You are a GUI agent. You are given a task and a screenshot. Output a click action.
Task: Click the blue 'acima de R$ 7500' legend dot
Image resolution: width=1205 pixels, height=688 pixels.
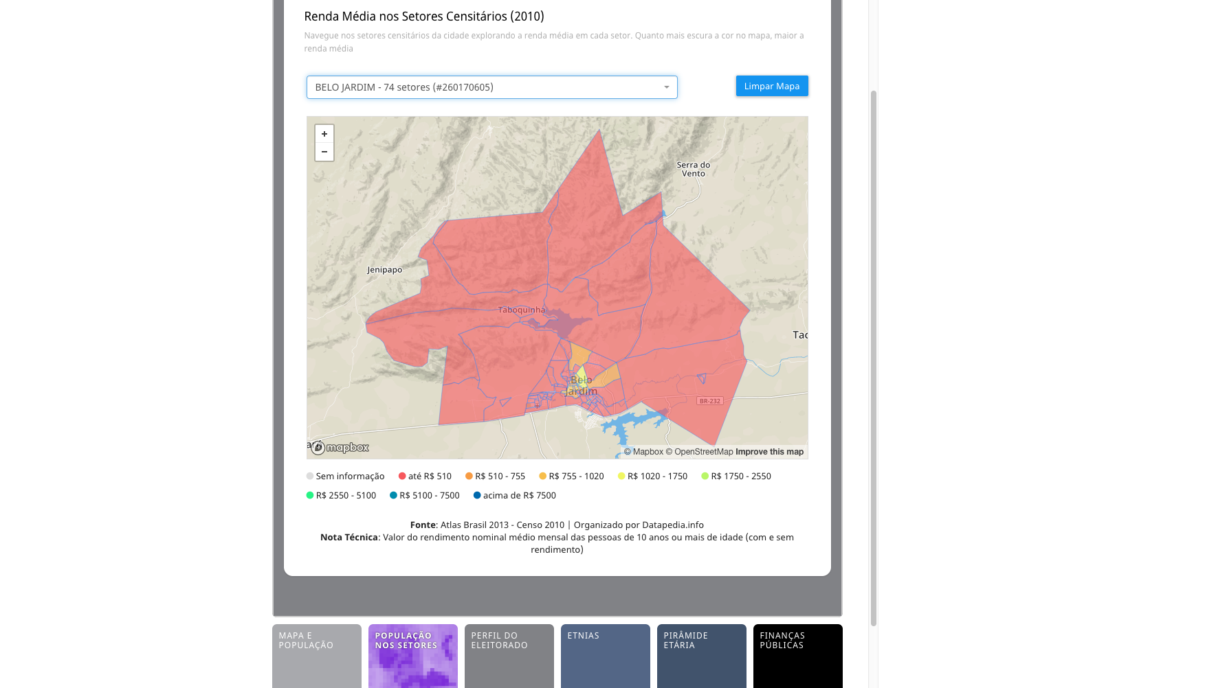pyautogui.click(x=477, y=495)
